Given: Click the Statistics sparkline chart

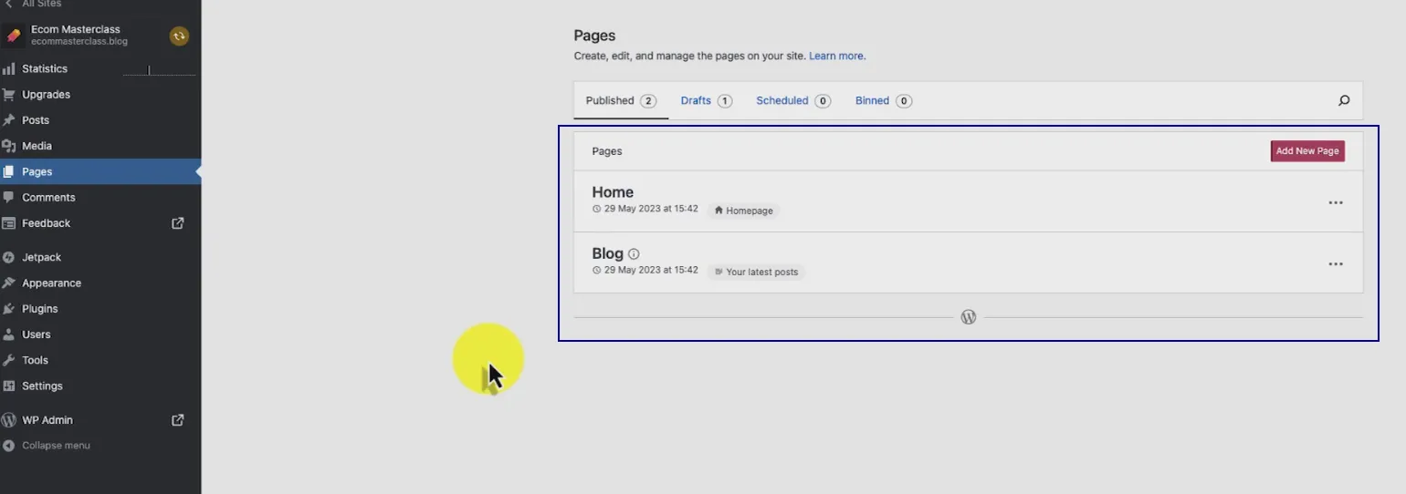Looking at the screenshot, I should point(159,70).
